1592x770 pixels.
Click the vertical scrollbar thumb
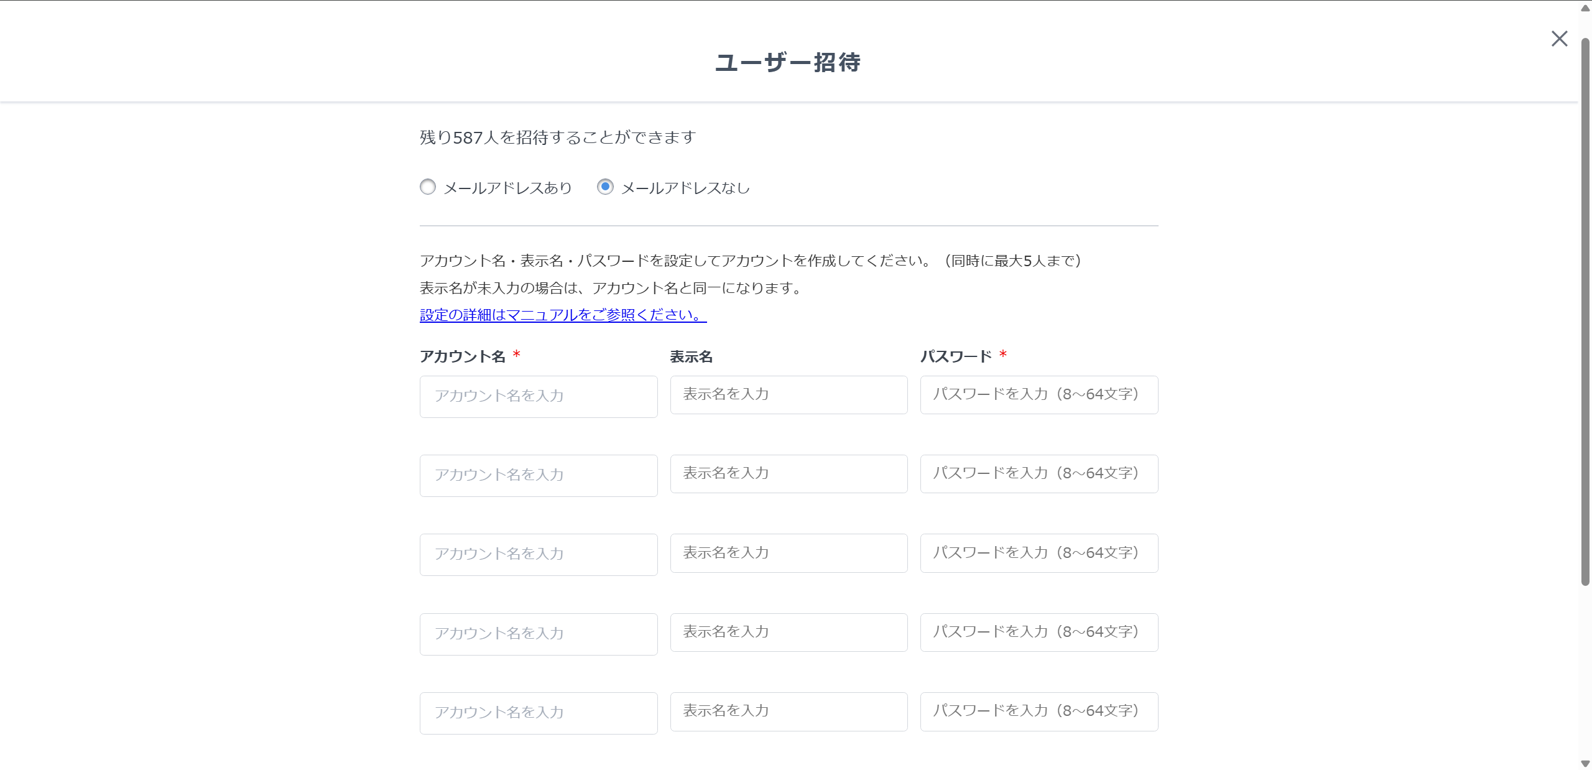click(1585, 311)
